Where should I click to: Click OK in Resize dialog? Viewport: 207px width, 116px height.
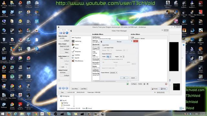(124, 78)
